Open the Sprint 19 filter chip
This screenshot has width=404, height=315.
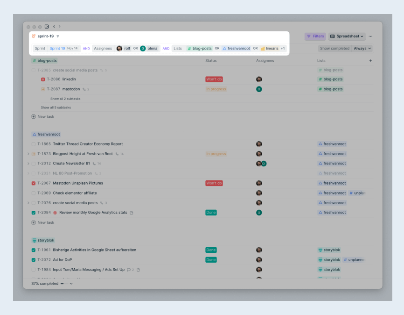point(63,48)
